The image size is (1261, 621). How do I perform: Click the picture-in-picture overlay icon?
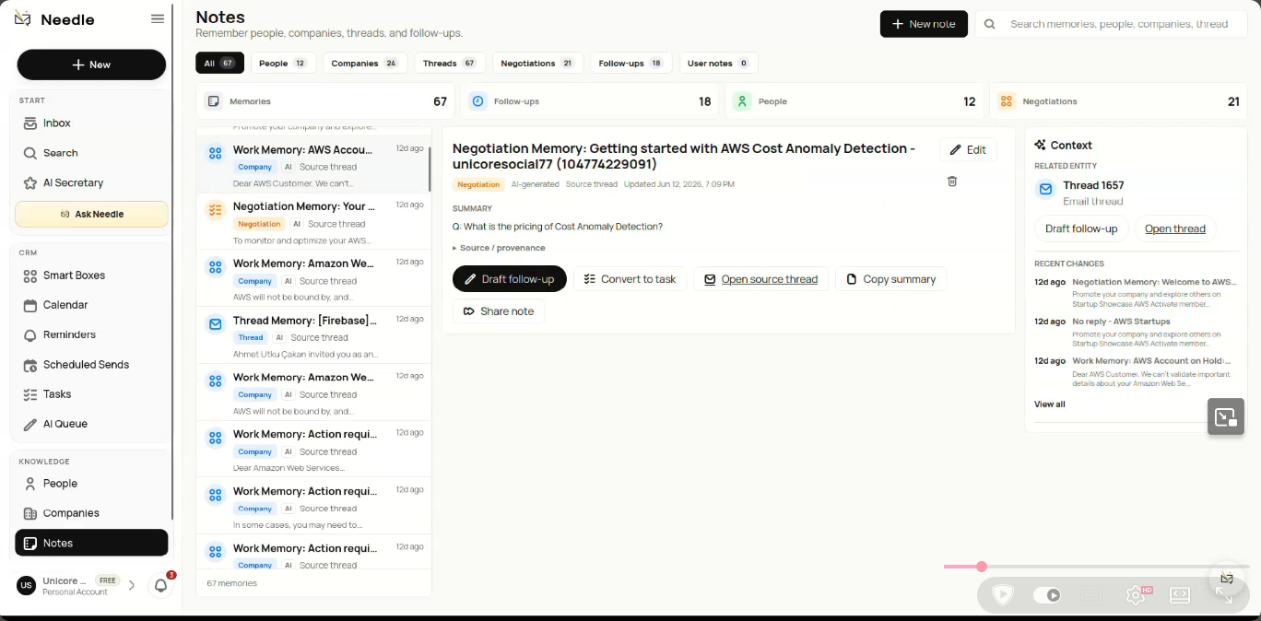tap(1226, 416)
